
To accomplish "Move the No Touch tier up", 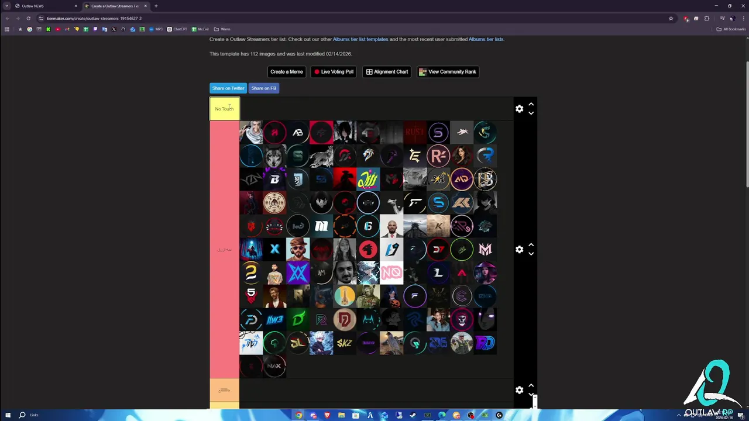I will point(531,105).
